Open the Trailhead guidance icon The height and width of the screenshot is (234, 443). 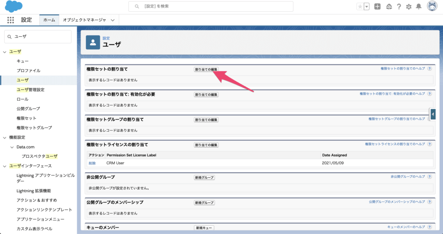pyautogui.click(x=388, y=6)
